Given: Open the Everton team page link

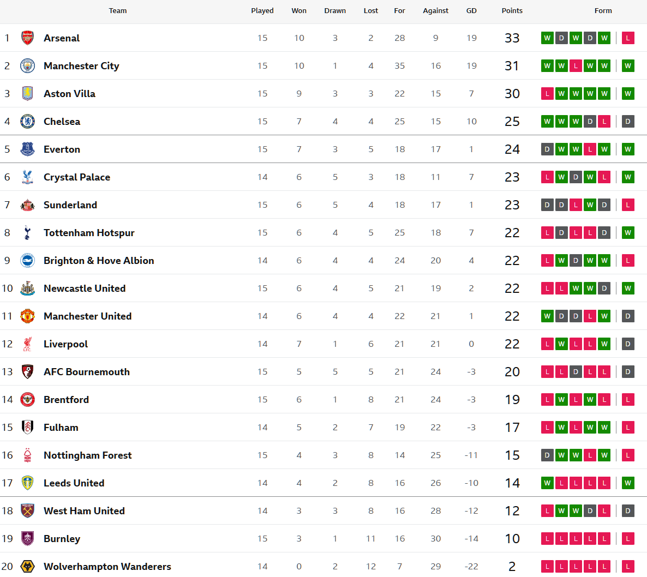Looking at the screenshot, I should click(x=62, y=149).
